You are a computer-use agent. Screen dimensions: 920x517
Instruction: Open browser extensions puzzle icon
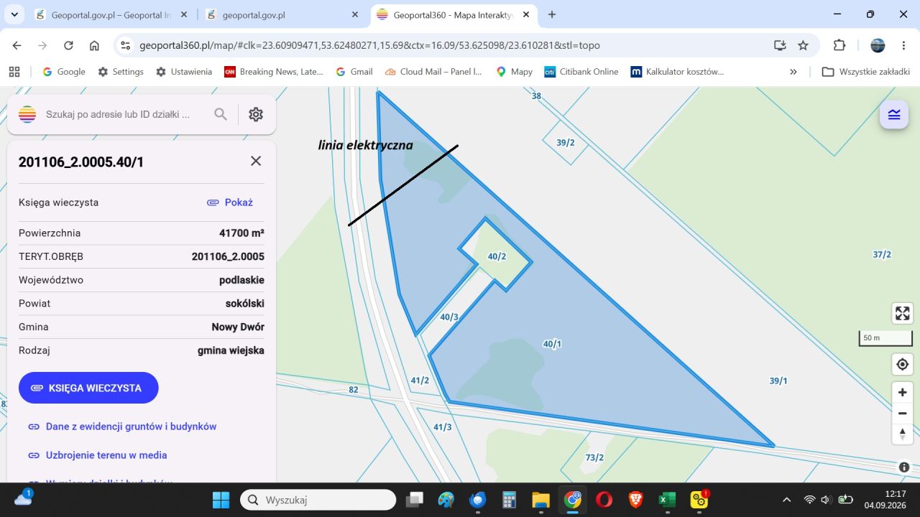coord(839,45)
